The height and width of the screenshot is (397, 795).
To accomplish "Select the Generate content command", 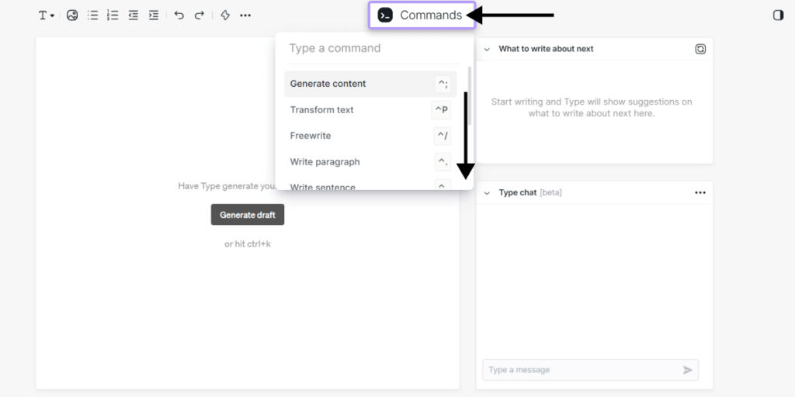I will click(328, 84).
